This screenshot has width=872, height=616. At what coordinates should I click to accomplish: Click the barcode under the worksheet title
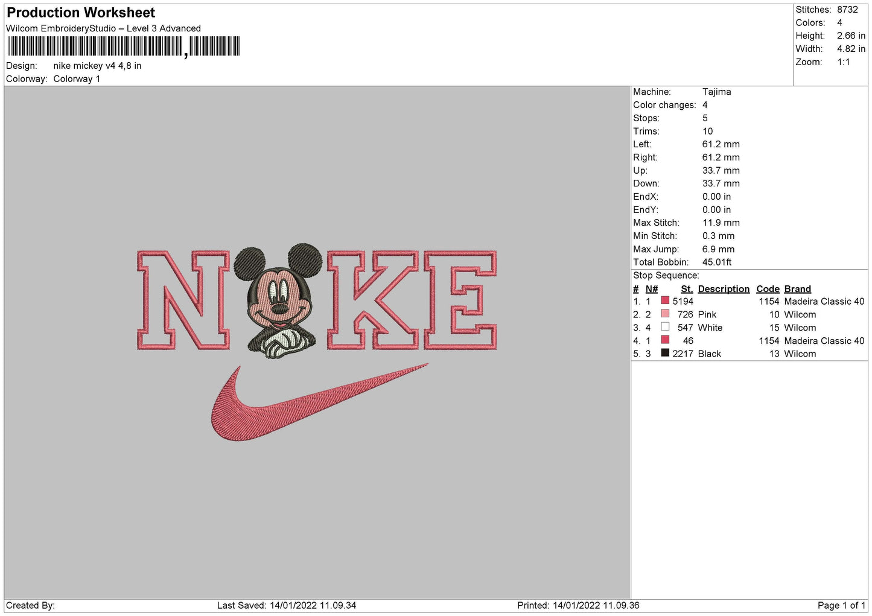coord(124,46)
